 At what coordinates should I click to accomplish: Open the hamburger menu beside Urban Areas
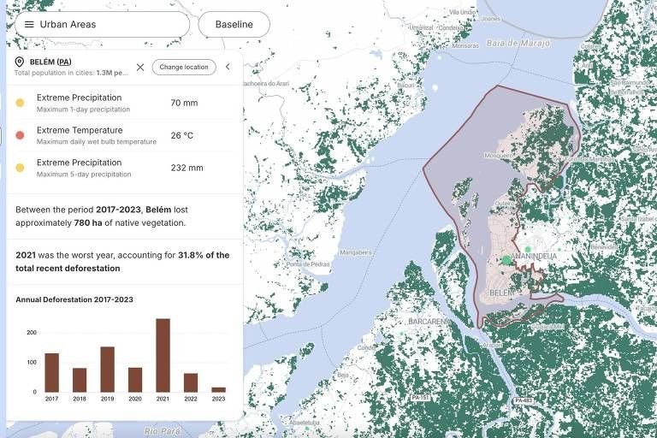[x=29, y=24]
